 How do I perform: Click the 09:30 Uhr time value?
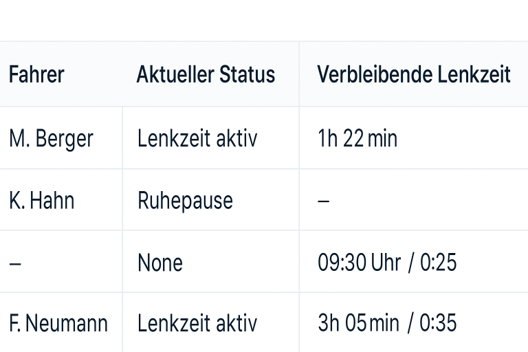(360, 263)
